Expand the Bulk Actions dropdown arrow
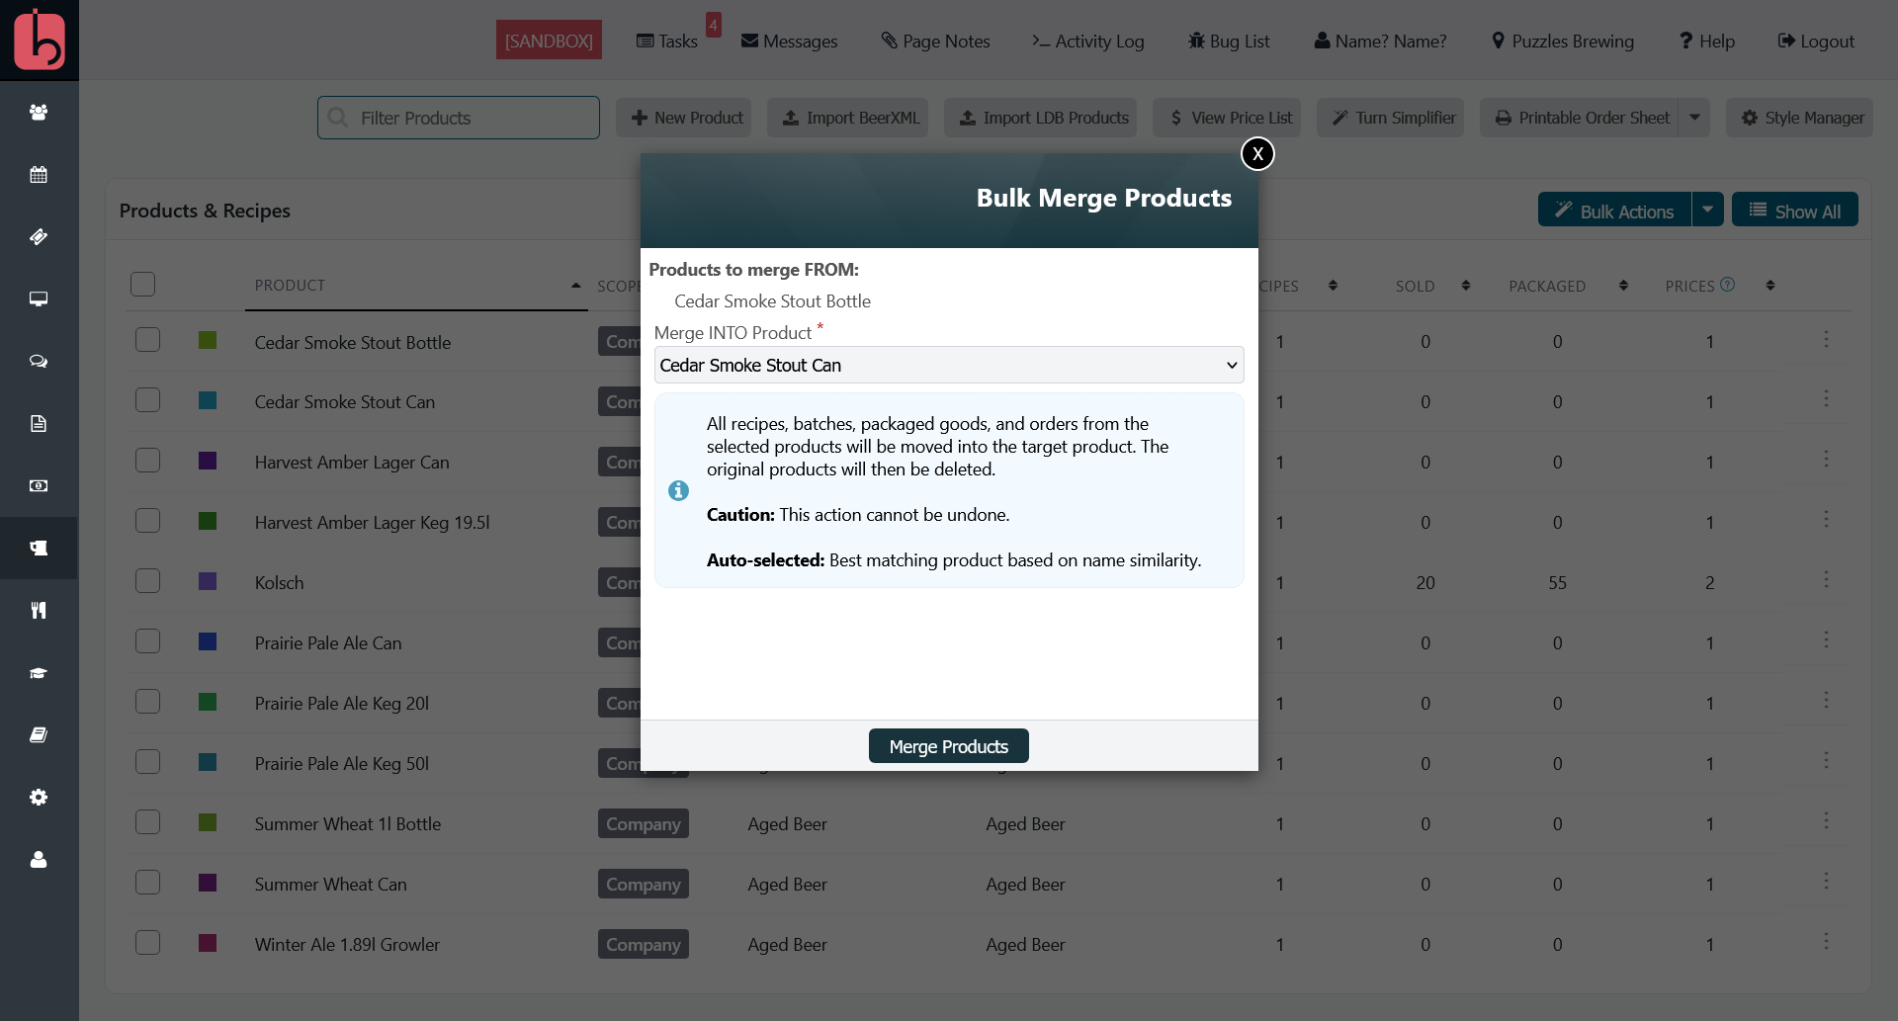1898x1021 pixels. click(1707, 210)
